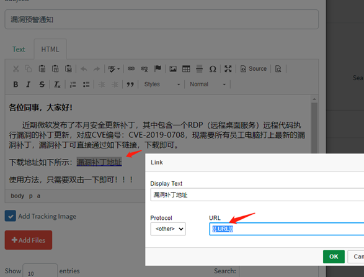
Task: Click the Special Character omega icon
Action: (x=213, y=69)
